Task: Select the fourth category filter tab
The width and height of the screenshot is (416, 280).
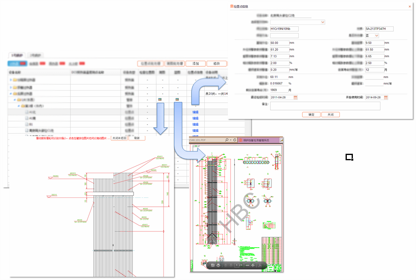Action: pyautogui.click(x=76, y=64)
